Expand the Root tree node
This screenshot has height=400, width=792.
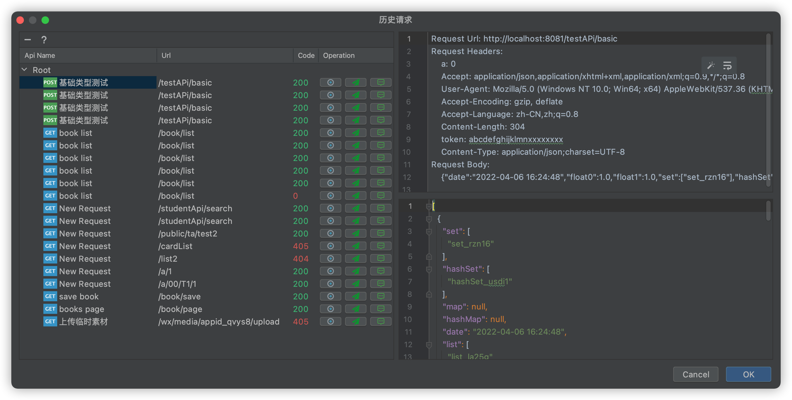pyautogui.click(x=25, y=70)
